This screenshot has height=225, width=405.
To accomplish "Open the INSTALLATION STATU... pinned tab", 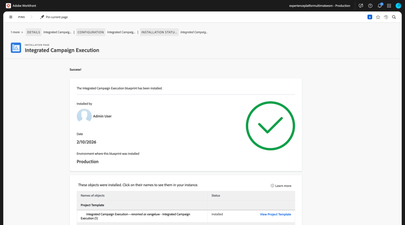I will tap(159, 32).
